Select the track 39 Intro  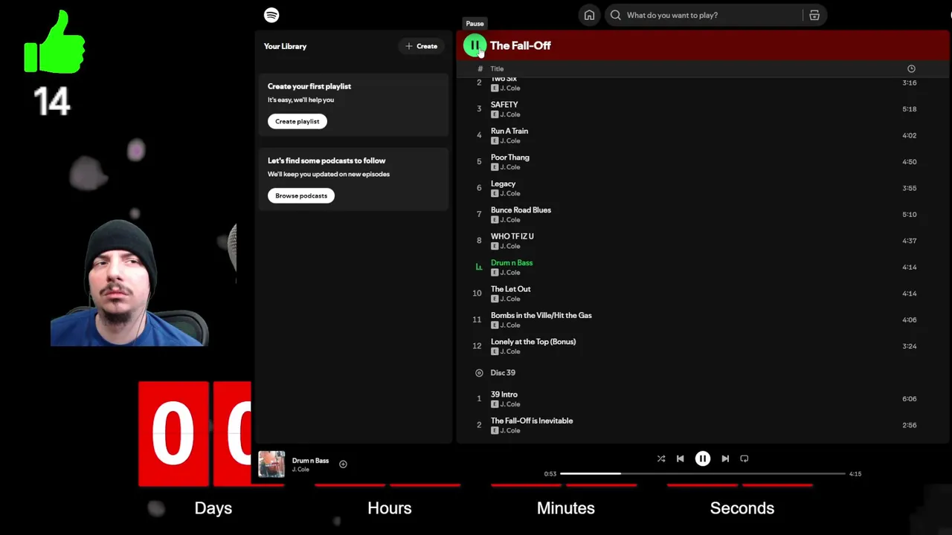(504, 395)
